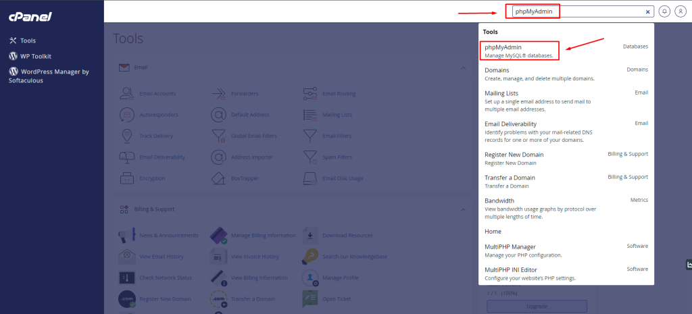The image size is (692, 314).
Task: Click the phpMyAdmin search input field
Action: click(x=574, y=11)
